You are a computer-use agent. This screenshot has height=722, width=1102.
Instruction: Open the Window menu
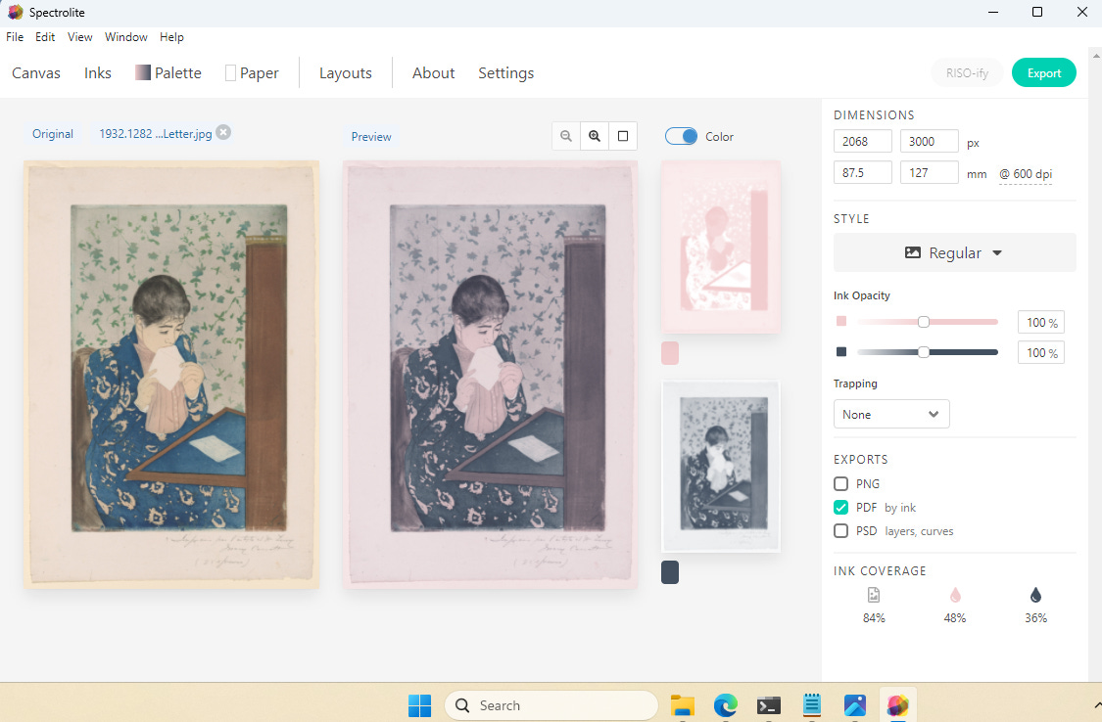pos(125,36)
